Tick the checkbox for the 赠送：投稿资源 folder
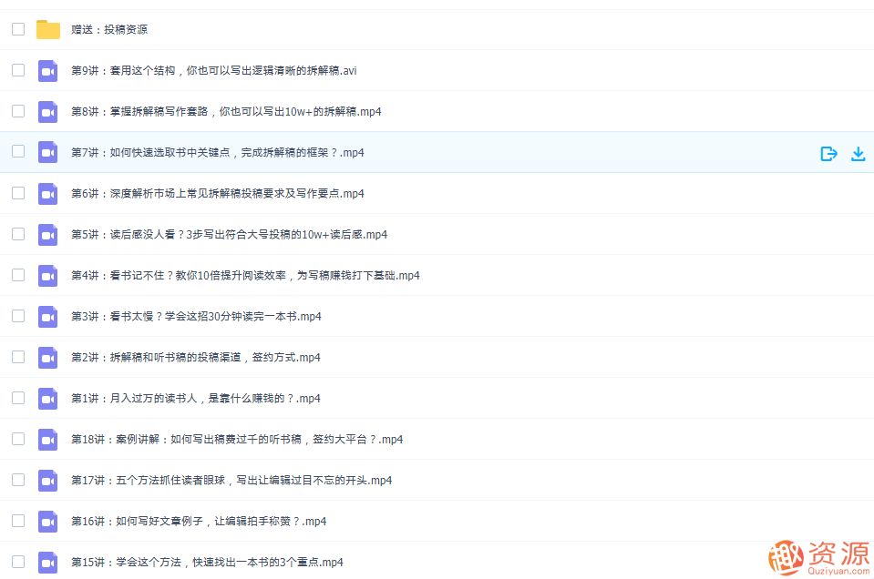 tap(18, 29)
